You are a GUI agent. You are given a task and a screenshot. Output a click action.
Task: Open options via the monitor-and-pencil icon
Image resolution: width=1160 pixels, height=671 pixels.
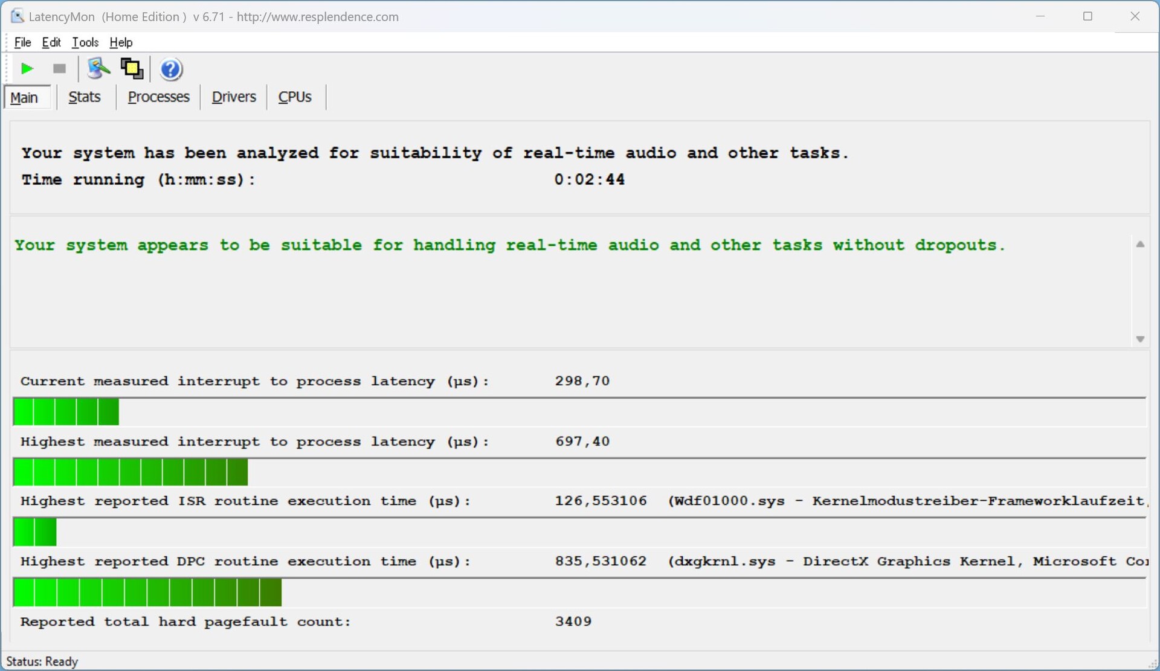click(x=98, y=69)
